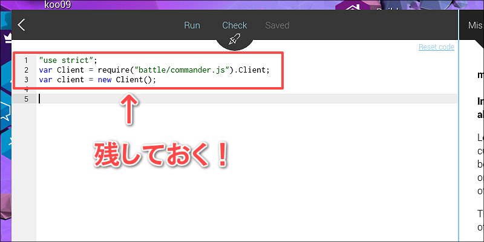Click line number 3 in the gutter

pyautogui.click(x=26, y=80)
